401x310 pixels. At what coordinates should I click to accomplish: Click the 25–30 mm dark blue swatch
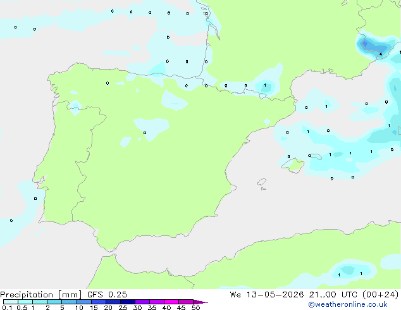point(128,302)
